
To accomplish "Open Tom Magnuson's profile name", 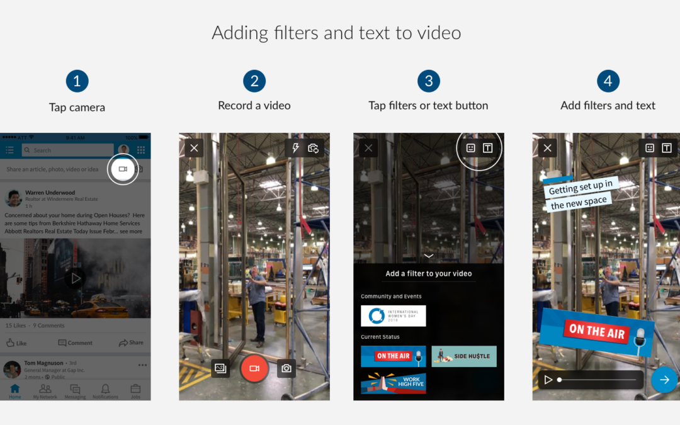I will [x=43, y=363].
